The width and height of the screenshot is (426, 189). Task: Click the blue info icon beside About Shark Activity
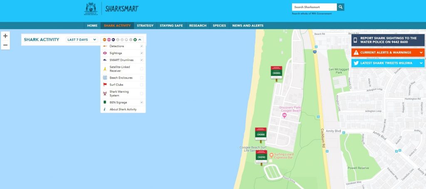104,109
